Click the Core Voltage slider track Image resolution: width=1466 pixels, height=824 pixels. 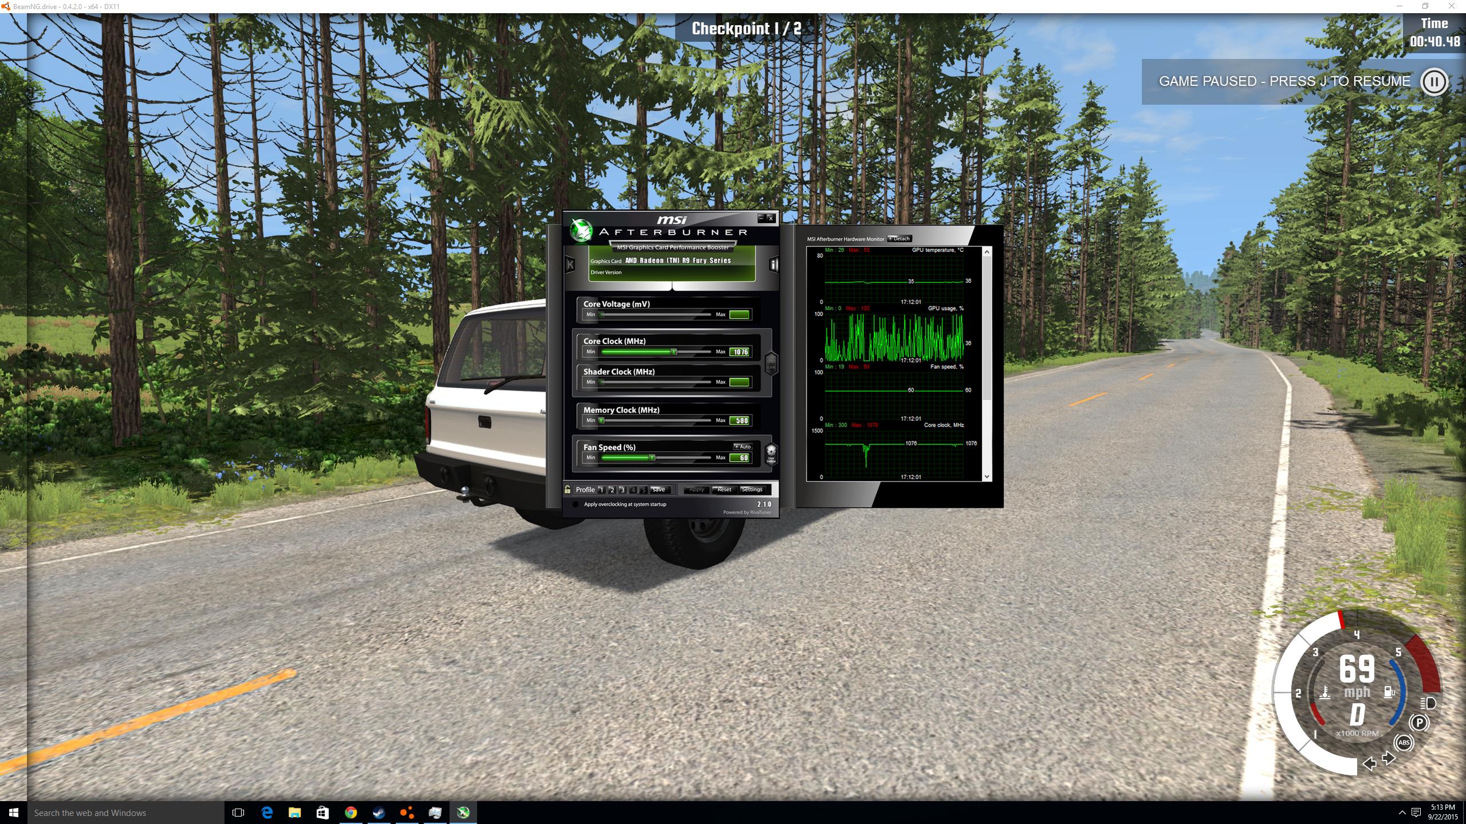(655, 314)
